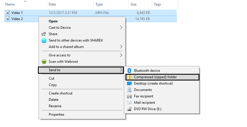Choose Delete from the context menu
247x127 pixels.
coord(82,100)
